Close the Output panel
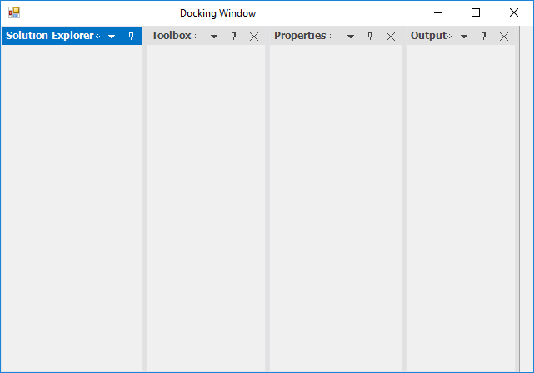The width and height of the screenshot is (534, 373). pos(504,37)
